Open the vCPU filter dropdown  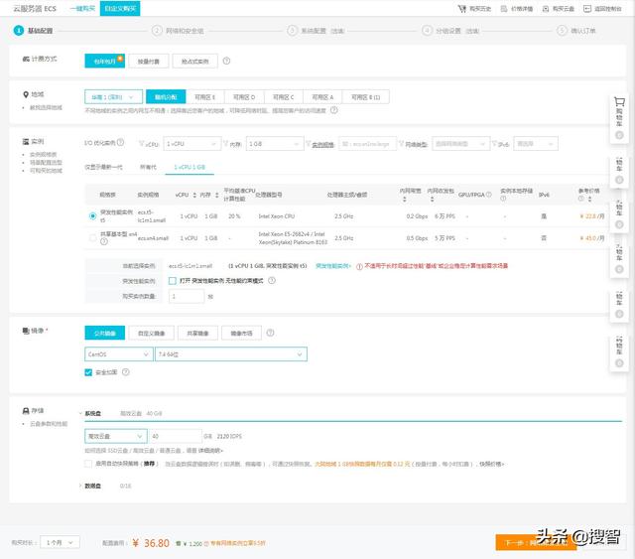coord(191,144)
